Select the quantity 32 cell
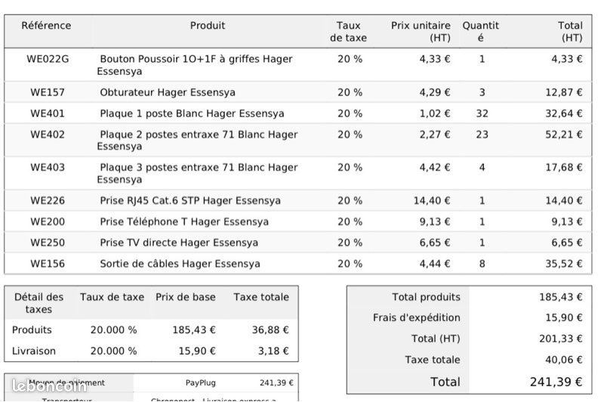Viewport: 604px width, 402px height. (482, 113)
